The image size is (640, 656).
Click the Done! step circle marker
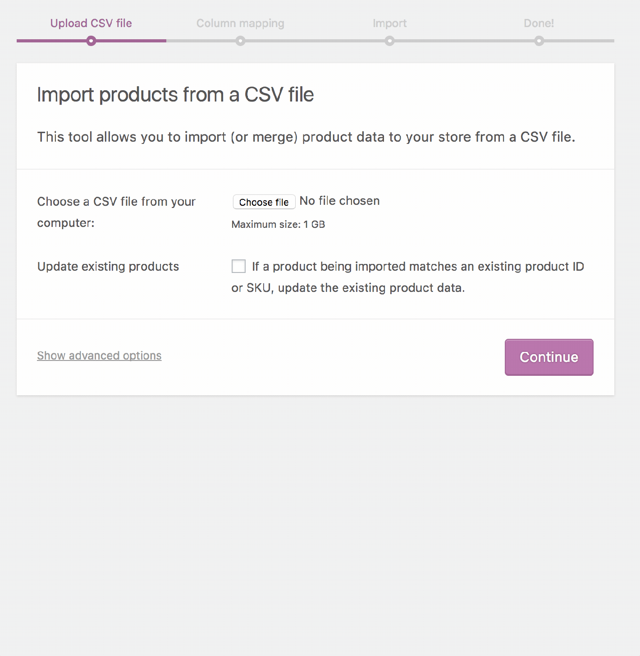[x=539, y=41]
